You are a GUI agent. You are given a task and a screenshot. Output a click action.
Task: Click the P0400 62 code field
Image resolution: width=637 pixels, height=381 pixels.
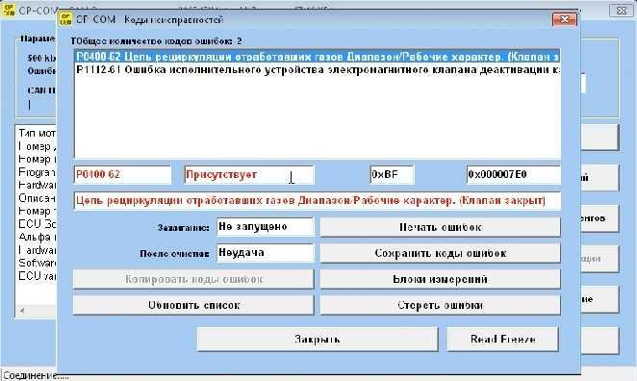click(122, 175)
